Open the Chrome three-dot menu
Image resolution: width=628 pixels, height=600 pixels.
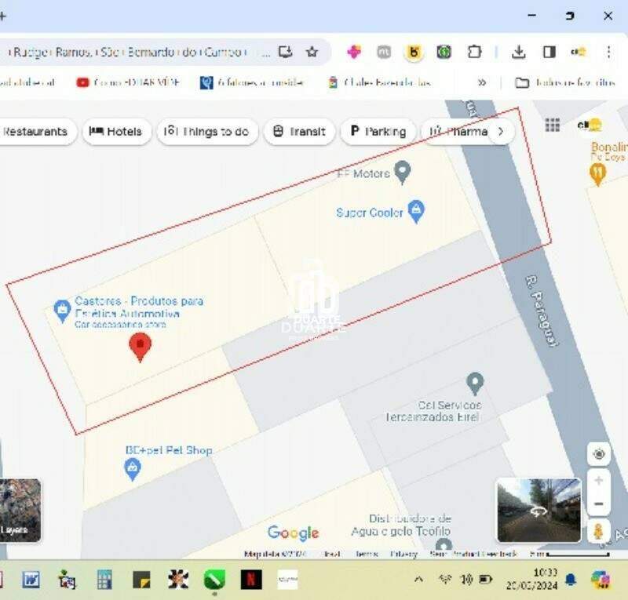609,52
